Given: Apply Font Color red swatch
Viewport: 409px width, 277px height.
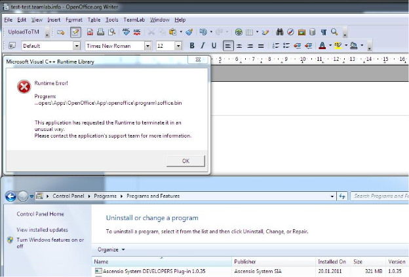Looking at the screenshot, I should click(322, 46).
